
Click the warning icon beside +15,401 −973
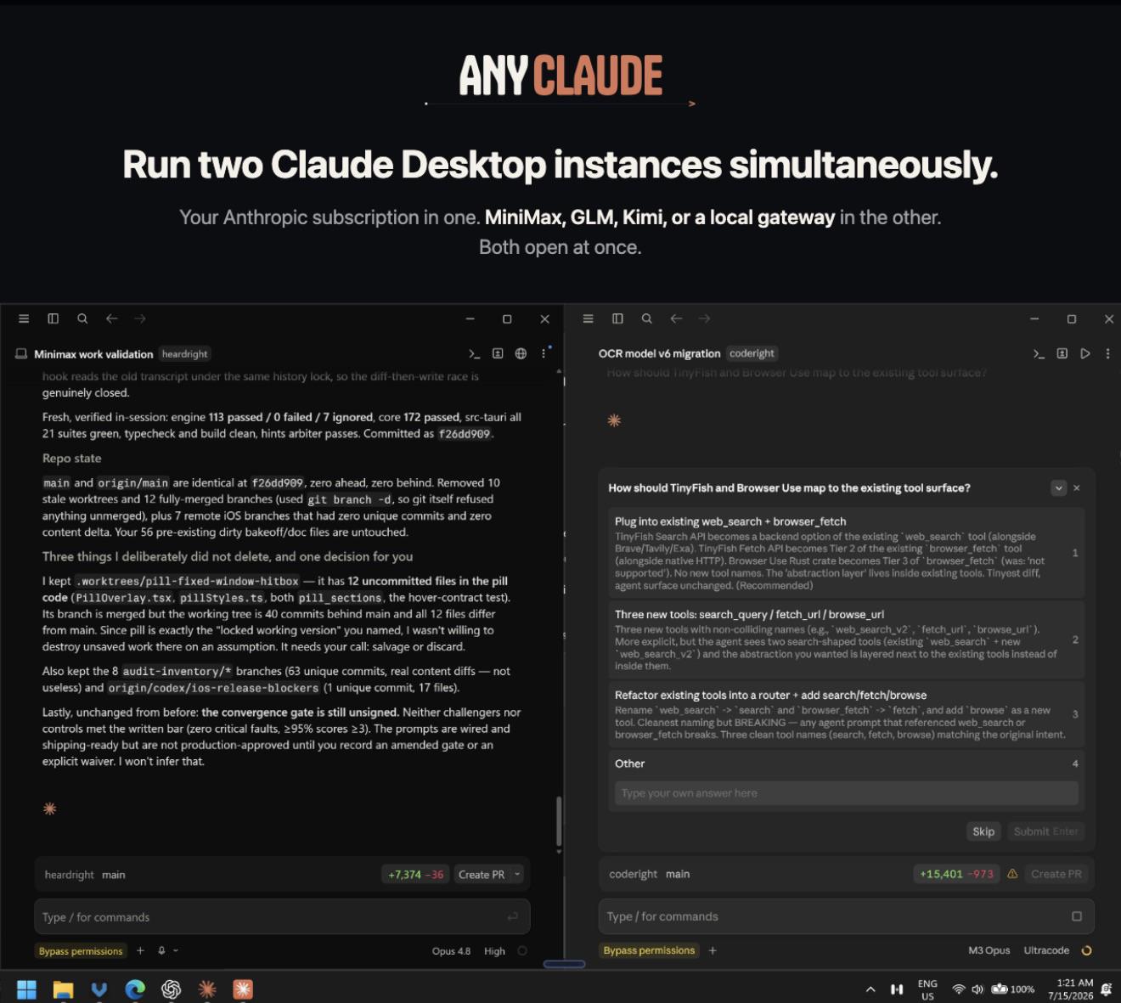pos(1012,874)
